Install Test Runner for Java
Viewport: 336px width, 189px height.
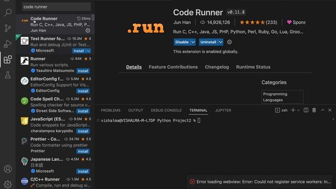coord(79,51)
